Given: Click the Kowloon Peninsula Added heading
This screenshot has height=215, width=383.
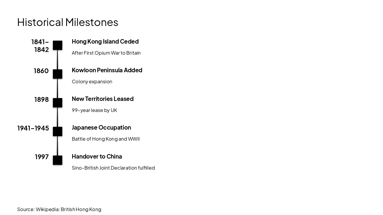Looking at the screenshot, I should [107, 70].
